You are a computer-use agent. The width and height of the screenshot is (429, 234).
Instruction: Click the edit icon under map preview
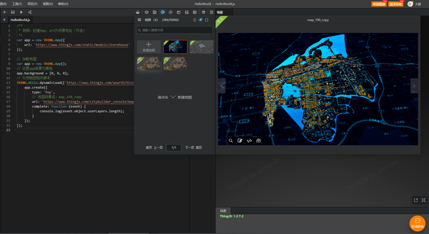[x=240, y=141]
